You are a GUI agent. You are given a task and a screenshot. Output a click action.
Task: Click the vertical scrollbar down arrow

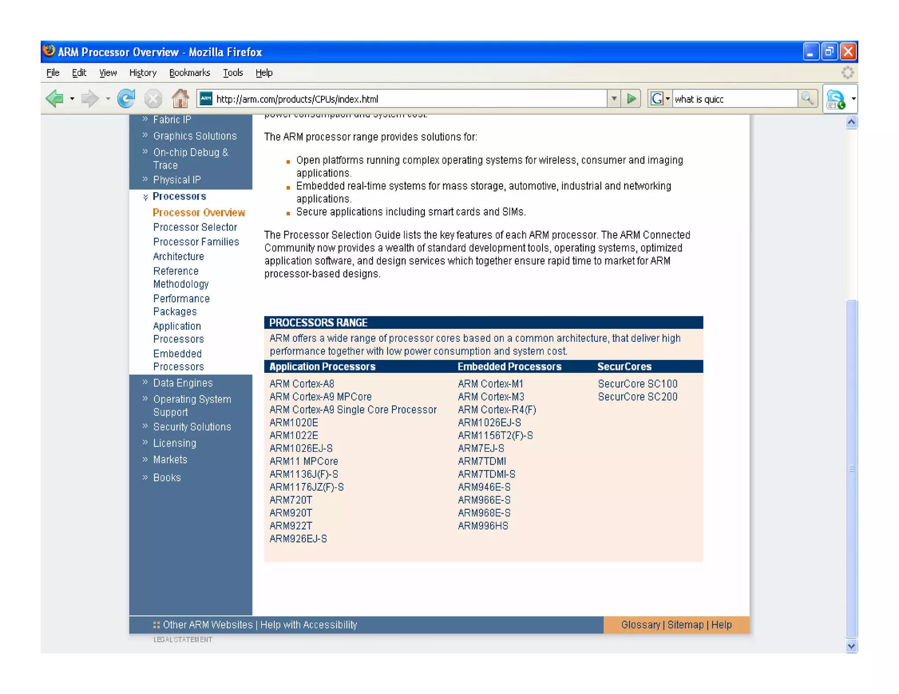851,646
